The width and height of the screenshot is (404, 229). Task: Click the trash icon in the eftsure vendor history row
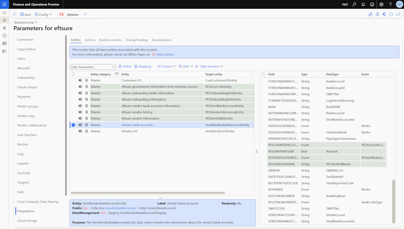87,112
